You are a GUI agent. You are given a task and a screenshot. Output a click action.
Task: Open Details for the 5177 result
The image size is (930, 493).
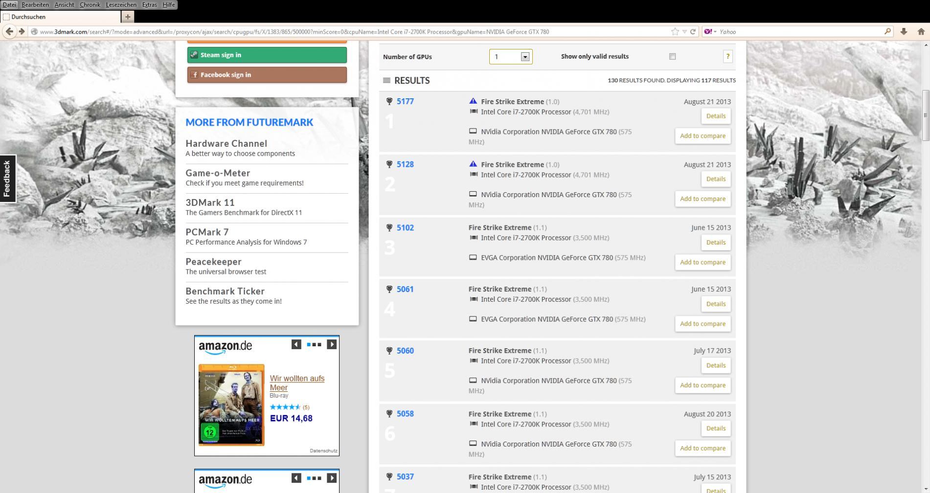716,116
